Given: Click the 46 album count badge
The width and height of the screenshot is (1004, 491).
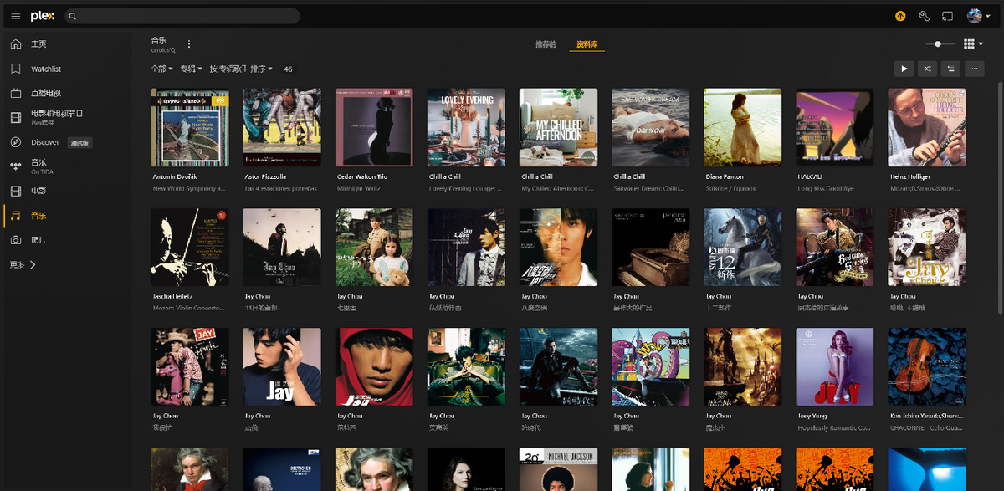Looking at the screenshot, I should 288,69.
